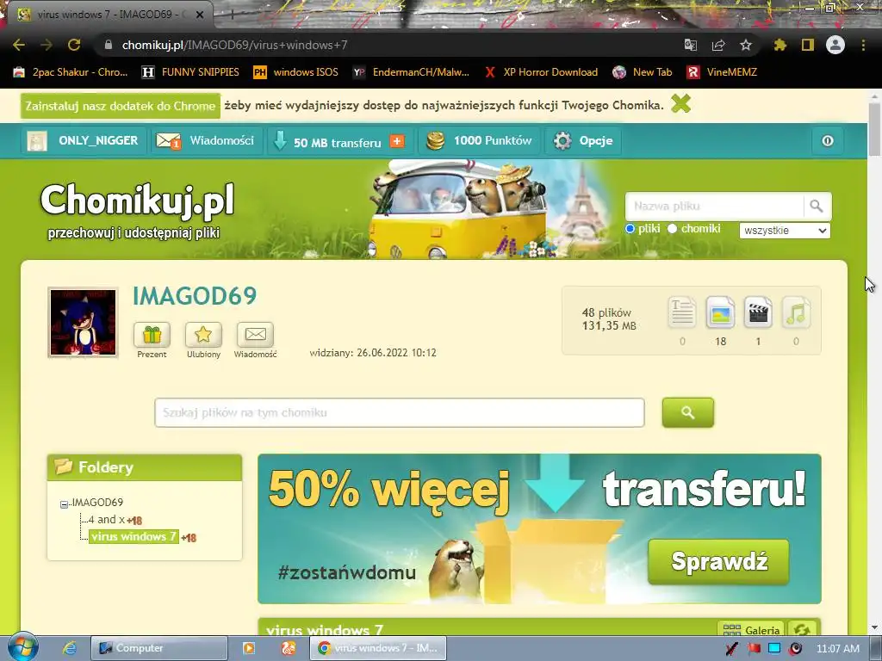Share this page via the share icon

pyautogui.click(x=718, y=45)
